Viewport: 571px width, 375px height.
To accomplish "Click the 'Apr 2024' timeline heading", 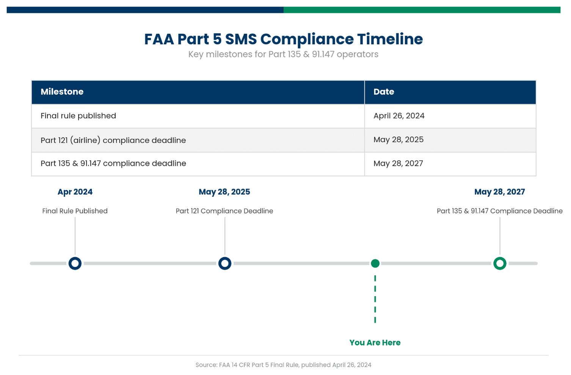I will (75, 192).
